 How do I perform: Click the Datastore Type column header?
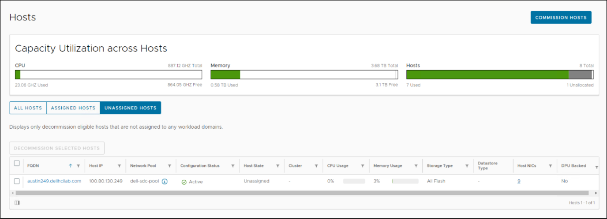(x=487, y=166)
